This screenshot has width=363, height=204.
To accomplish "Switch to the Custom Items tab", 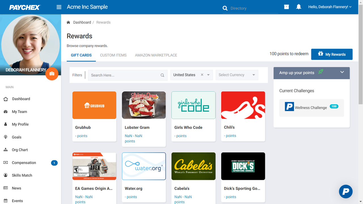I will (113, 55).
